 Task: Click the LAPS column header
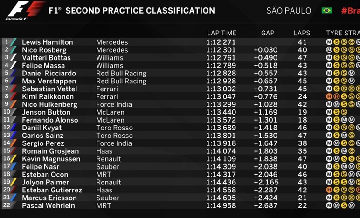[x=302, y=33]
